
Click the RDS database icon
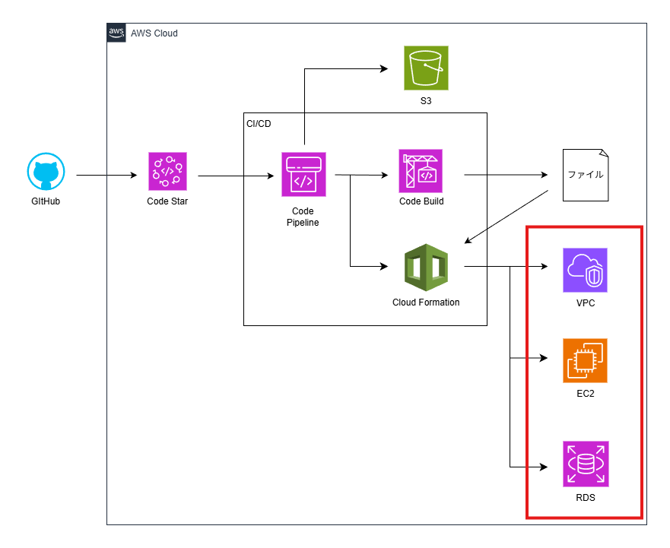coord(585,464)
